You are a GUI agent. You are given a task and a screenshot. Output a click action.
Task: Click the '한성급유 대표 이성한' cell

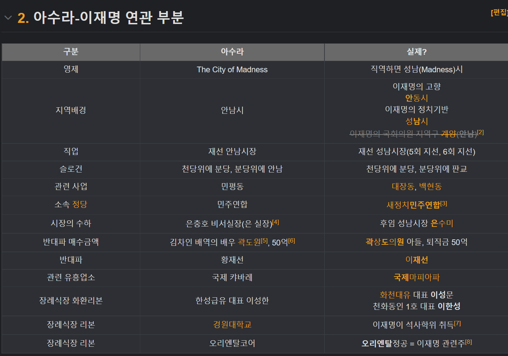[x=232, y=301]
